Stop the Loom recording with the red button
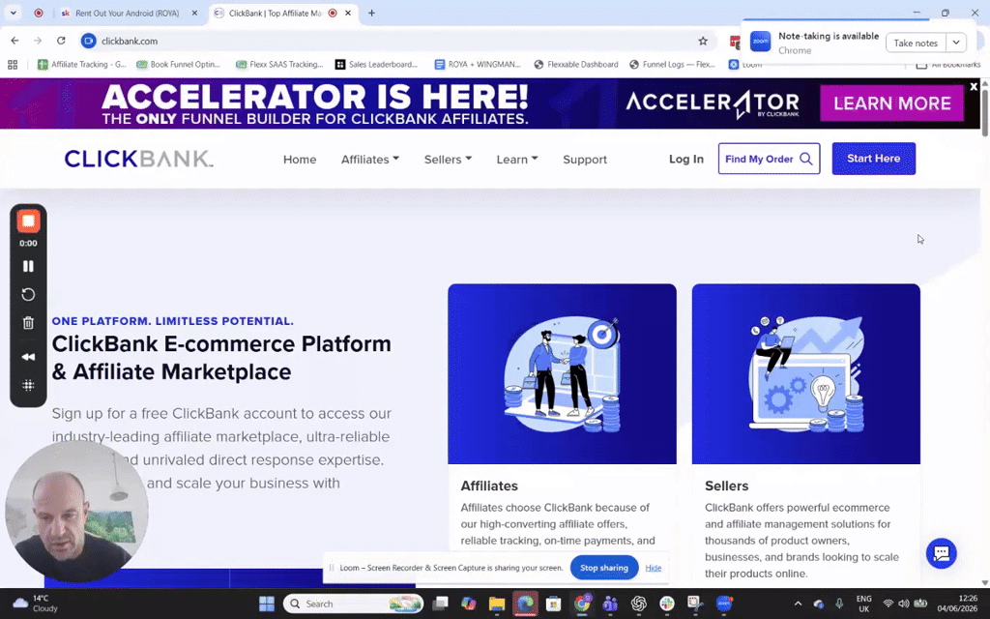Screen dimensions: 990x619 coord(28,221)
